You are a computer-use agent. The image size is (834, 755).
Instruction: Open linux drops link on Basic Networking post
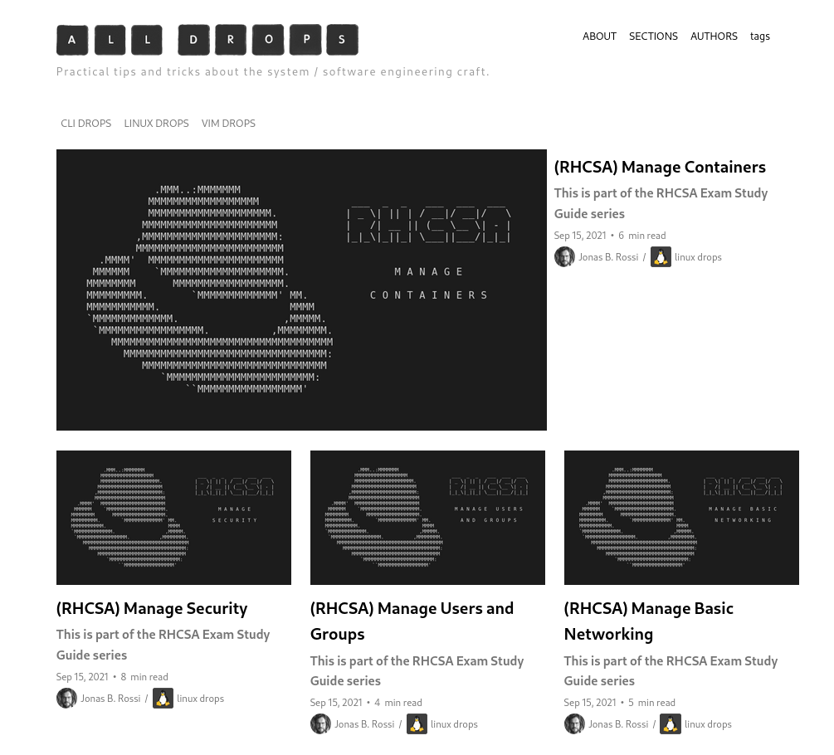point(707,724)
